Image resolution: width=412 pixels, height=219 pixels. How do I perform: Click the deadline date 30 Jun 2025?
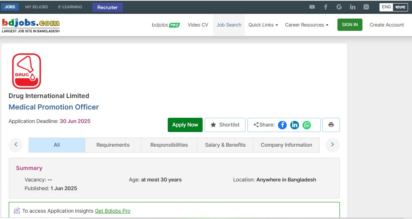[x=75, y=121]
